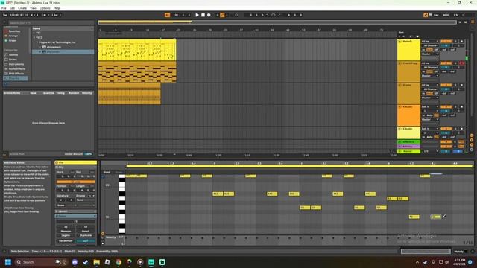Click the Play button in the transport
477x268 pixels.
tap(197, 15)
